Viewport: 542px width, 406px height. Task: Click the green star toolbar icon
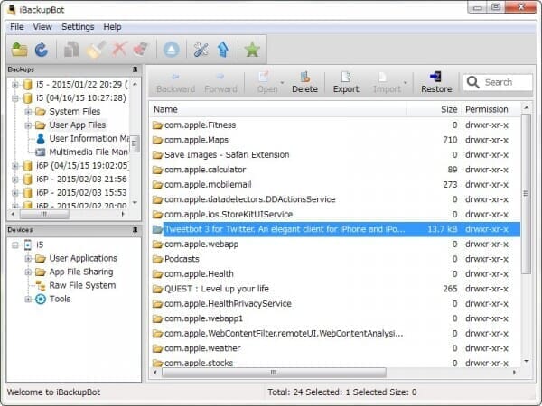252,50
